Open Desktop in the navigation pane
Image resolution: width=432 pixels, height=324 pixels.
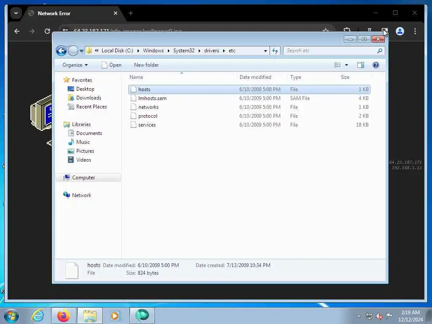(81, 89)
